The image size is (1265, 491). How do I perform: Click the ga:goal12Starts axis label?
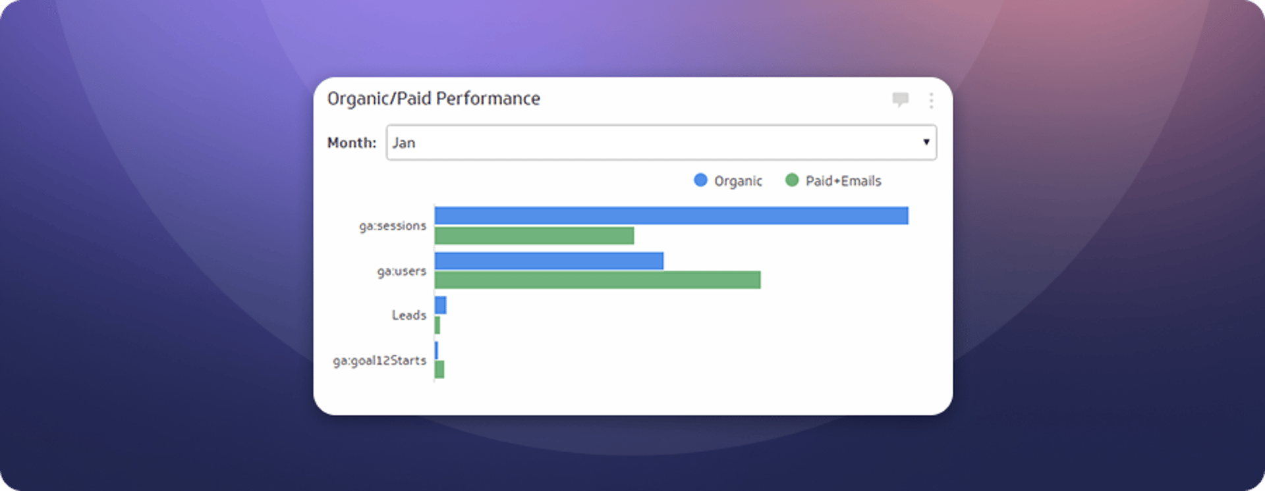pos(379,361)
